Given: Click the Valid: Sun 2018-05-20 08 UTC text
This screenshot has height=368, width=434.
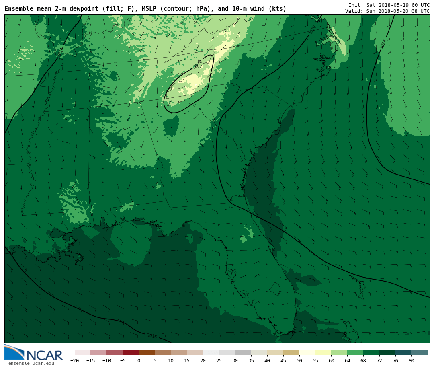Looking at the screenshot, I should [x=387, y=11].
